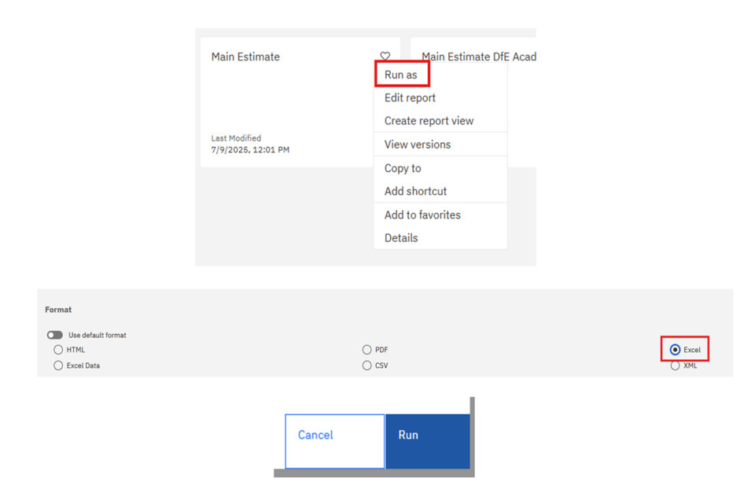Choose 'Edit report' menu entry

click(410, 97)
